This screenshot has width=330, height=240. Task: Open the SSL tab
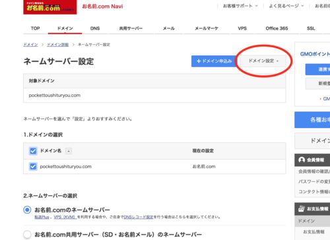click(x=311, y=28)
